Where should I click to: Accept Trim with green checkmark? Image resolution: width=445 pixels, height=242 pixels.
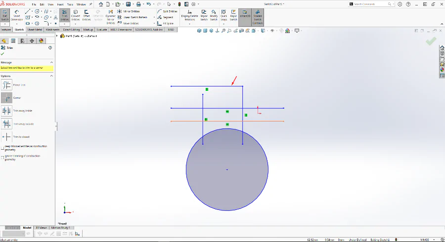[x=2, y=54]
